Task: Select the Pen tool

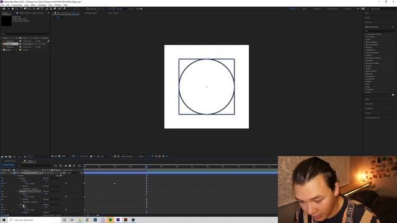Action: pos(38,9)
